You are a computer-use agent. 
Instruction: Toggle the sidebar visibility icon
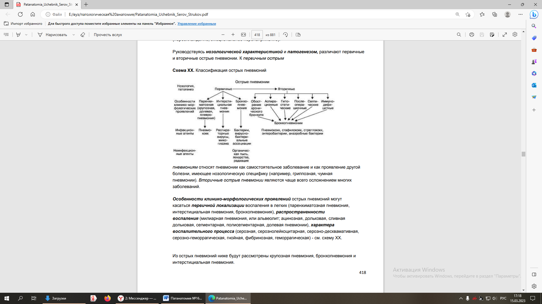pyautogui.click(x=534, y=274)
